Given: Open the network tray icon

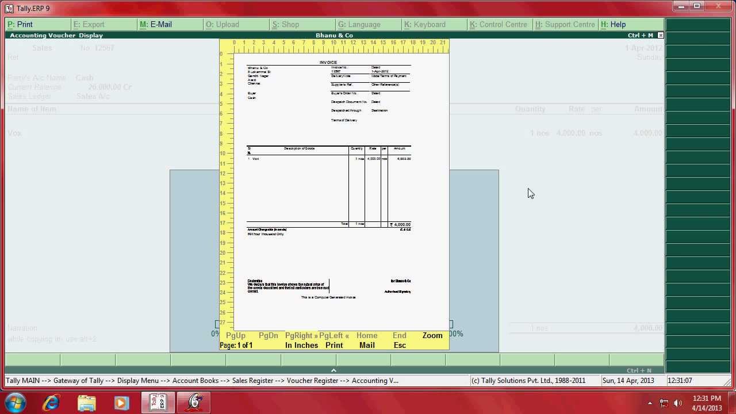Looking at the screenshot, I should 664,403.
